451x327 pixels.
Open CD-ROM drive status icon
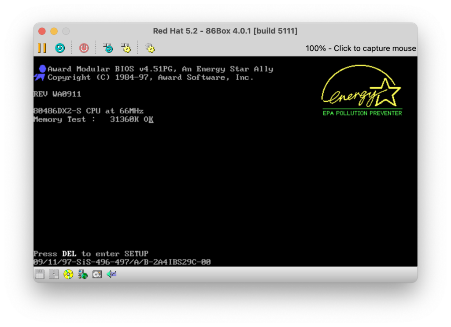[x=68, y=274]
